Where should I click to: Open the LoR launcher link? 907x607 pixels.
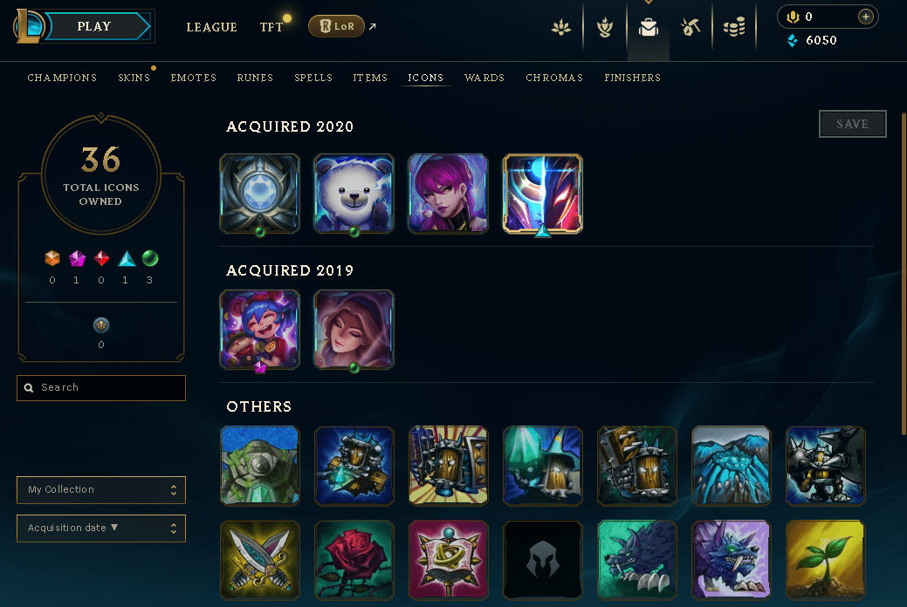pos(337,26)
